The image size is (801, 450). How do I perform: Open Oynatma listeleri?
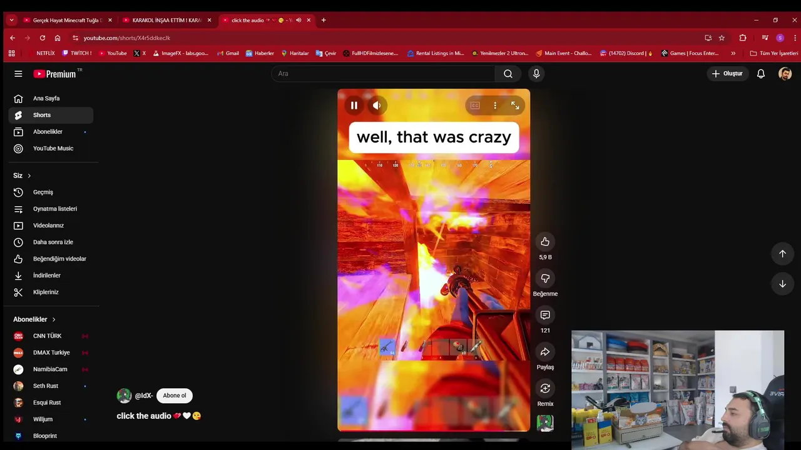(51, 209)
